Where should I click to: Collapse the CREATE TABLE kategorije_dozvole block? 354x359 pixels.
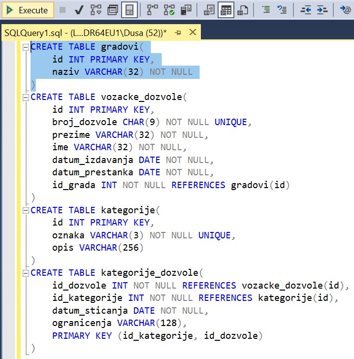tap(26, 273)
